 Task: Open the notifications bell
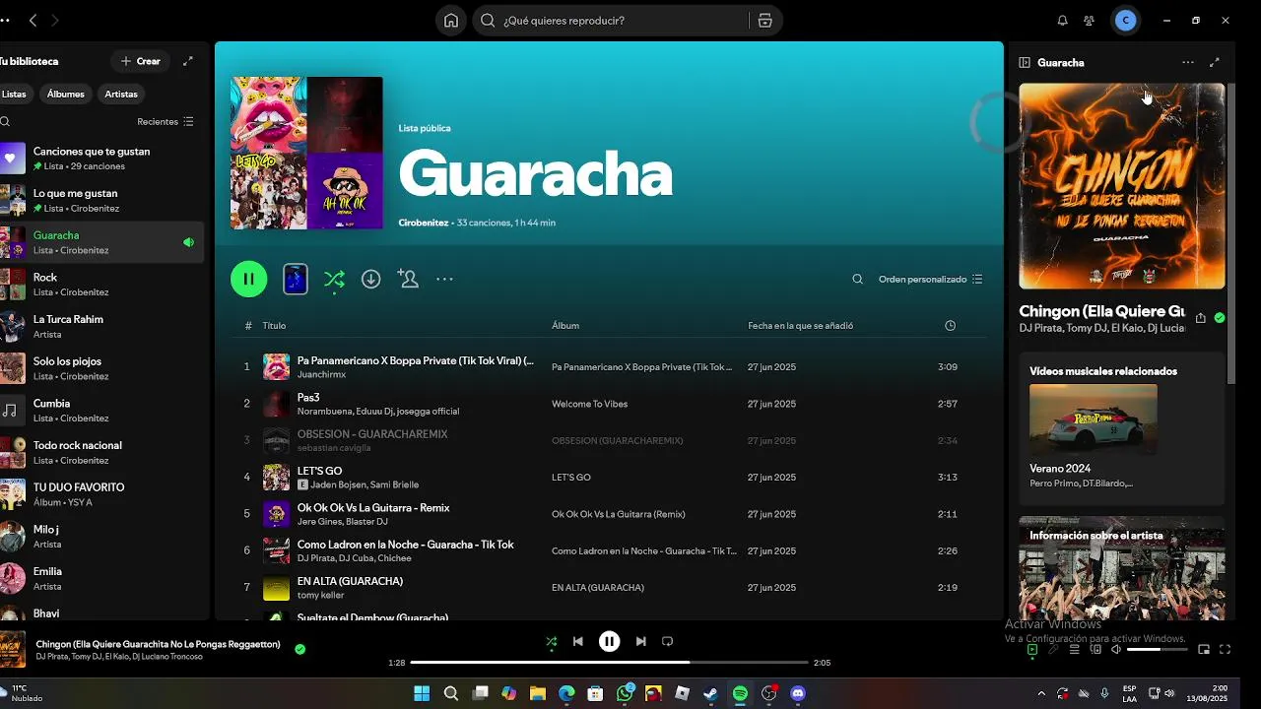[1062, 21]
